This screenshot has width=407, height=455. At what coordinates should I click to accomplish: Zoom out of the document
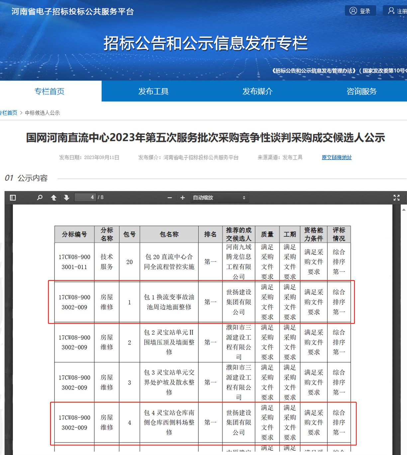[x=169, y=198]
